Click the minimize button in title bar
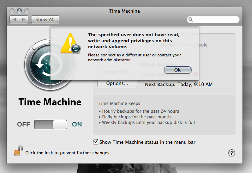Viewport: 252px width, 173px height. pyautogui.click(x=19, y=11)
